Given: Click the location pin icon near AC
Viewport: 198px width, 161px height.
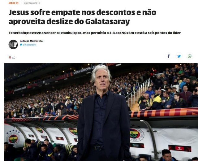Looking at the screenshot, I should point(10,58).
